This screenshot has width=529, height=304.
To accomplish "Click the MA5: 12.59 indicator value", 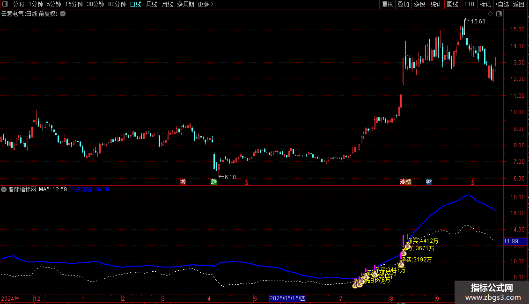I will pyautogui.click(x=52, y=189).
